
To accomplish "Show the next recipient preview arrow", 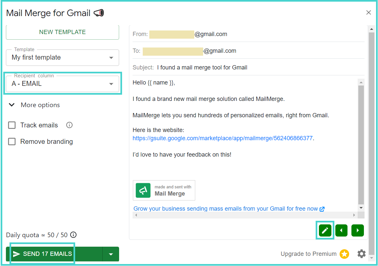I will pos(358,230).
